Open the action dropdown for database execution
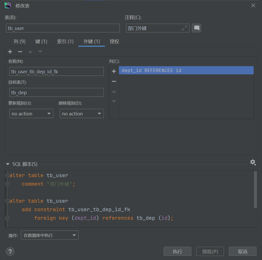The image size is (262, 260). [50, 235]
